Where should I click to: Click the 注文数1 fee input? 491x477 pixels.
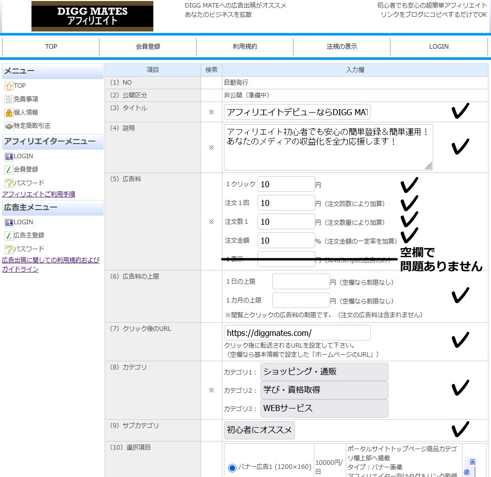(286, 222)
